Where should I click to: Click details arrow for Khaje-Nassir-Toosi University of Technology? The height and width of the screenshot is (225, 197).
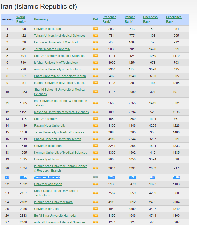click(x=96, y=193)
